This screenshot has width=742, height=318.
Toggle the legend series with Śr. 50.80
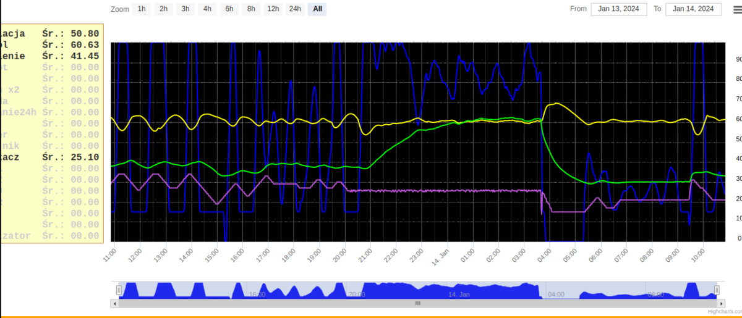pos(49,34)
